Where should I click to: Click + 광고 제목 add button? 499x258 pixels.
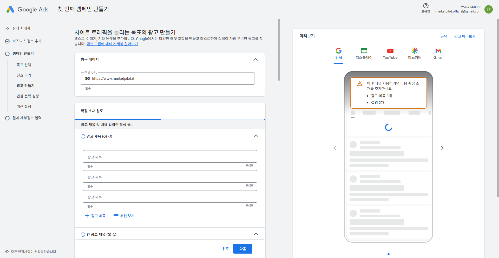click(95, 216)
